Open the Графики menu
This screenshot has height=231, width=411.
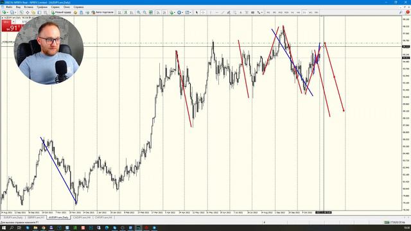[42, 7]
